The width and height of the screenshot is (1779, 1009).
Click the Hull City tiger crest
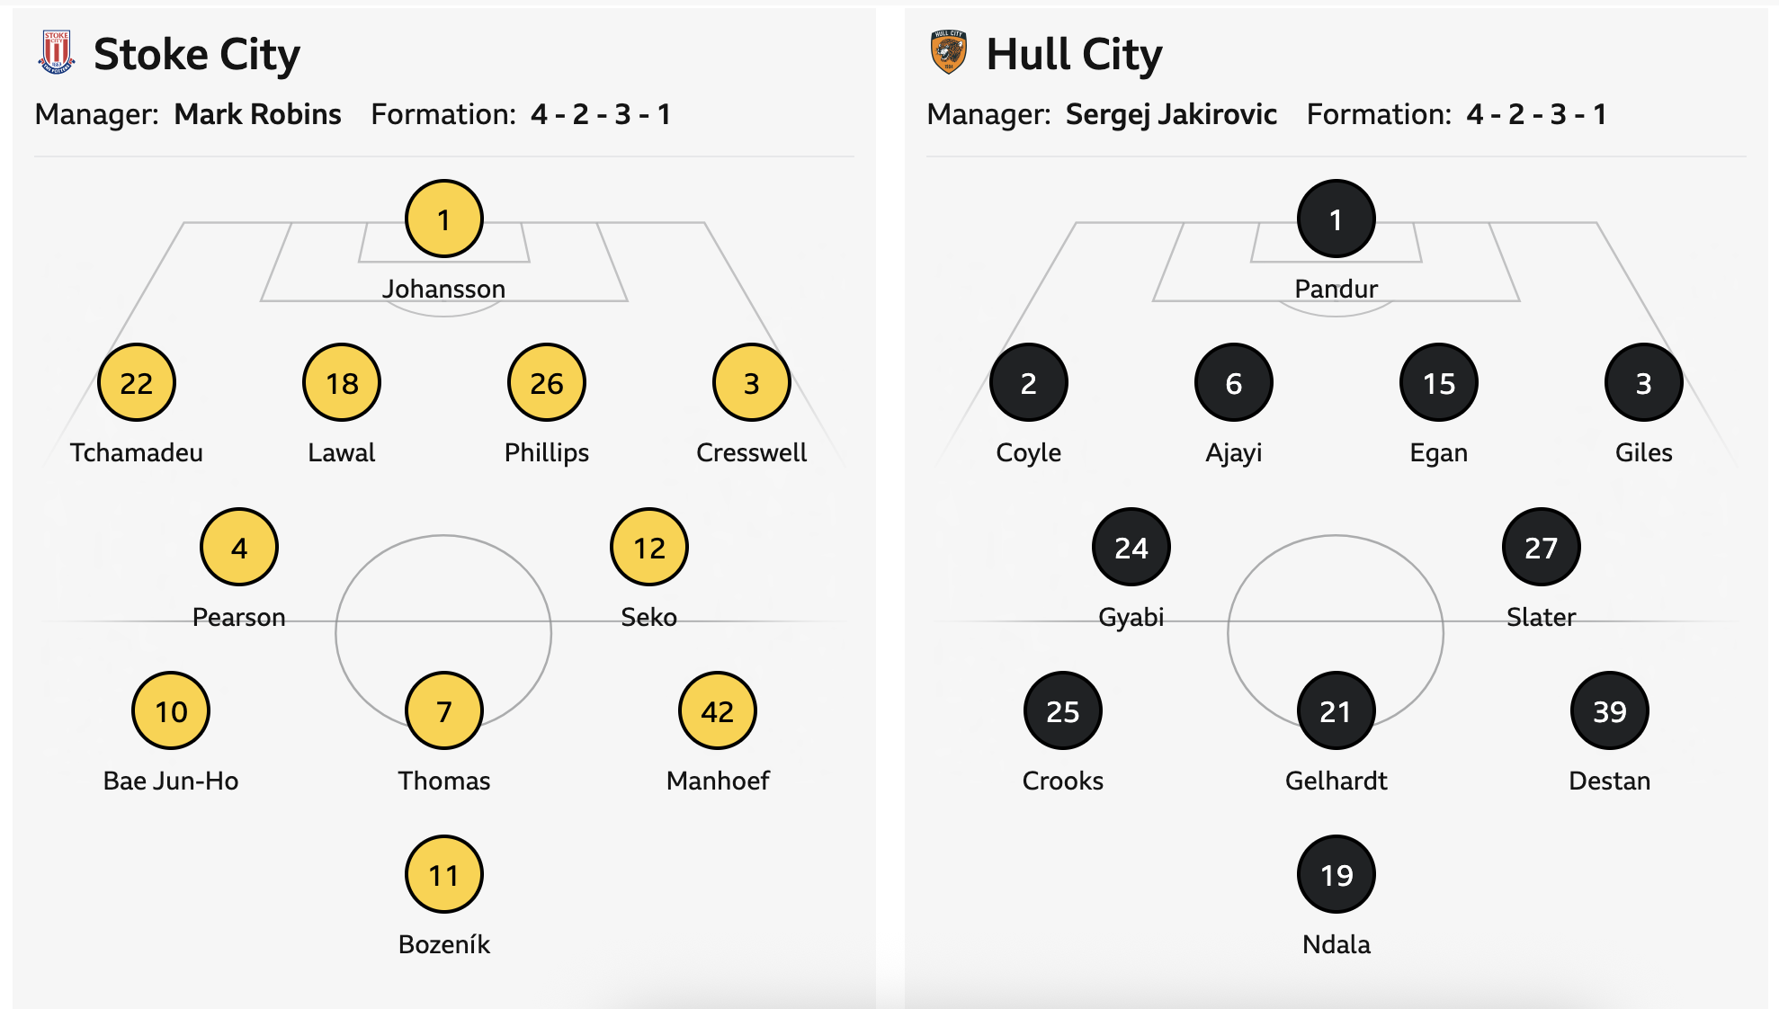pos(948,52)
